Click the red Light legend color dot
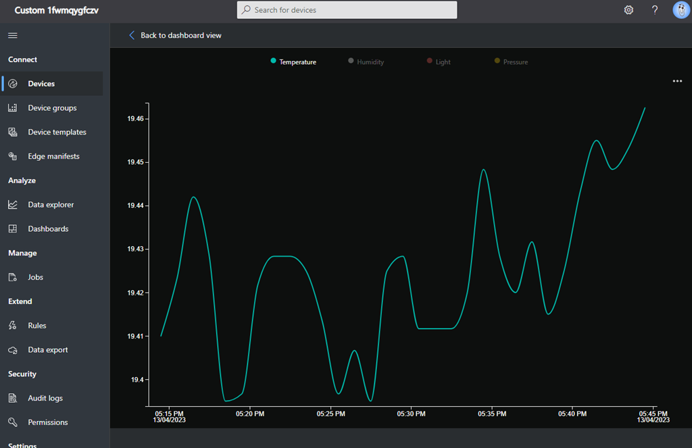692x448 pixels. click(x=429, y=61)
